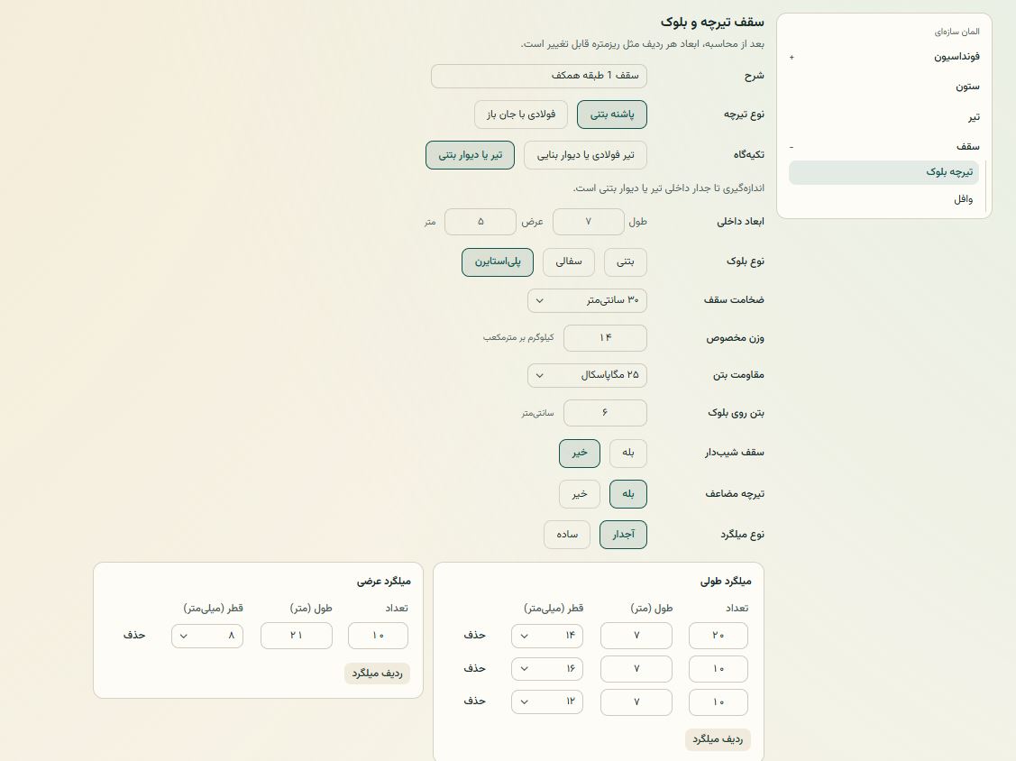
Task: Set تیرچه مضاعف to خیر
Action: pyautogui.click(x=580, y=494)
